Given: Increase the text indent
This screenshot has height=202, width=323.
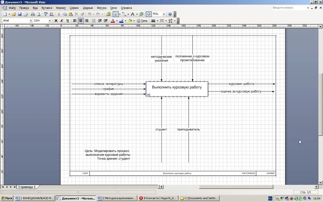Looking at the screenshot, I should [105, 21].
